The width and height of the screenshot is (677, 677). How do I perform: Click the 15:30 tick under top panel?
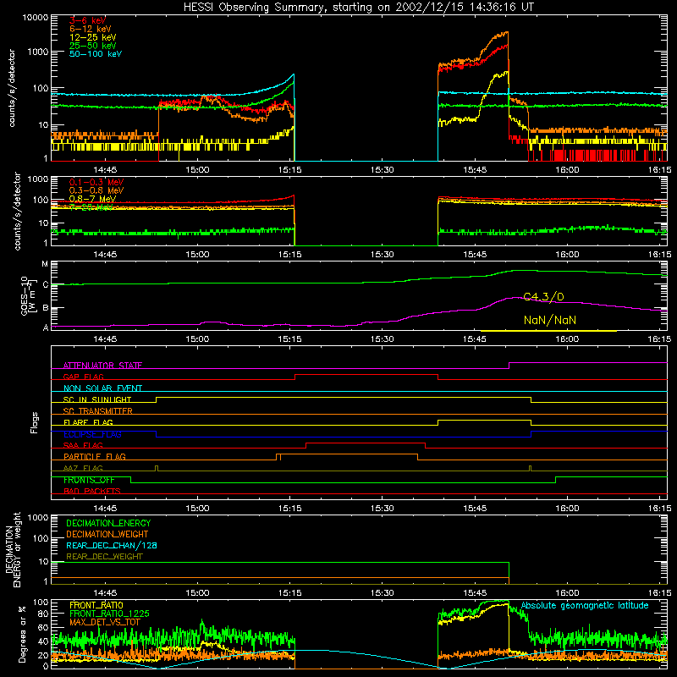(383, 170)
